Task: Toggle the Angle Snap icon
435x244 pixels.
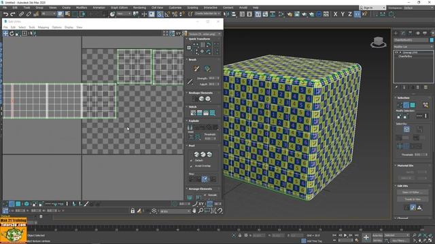Action: tap(167, 14)
